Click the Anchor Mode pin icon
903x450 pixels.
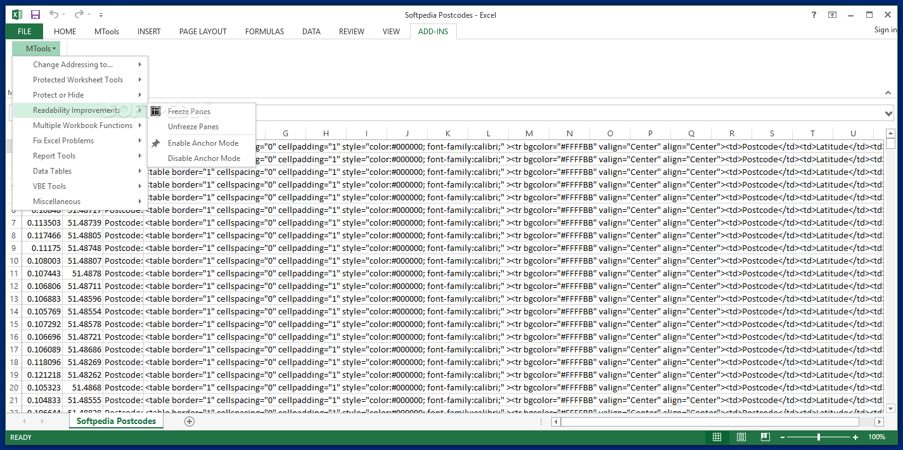[155, 143]
